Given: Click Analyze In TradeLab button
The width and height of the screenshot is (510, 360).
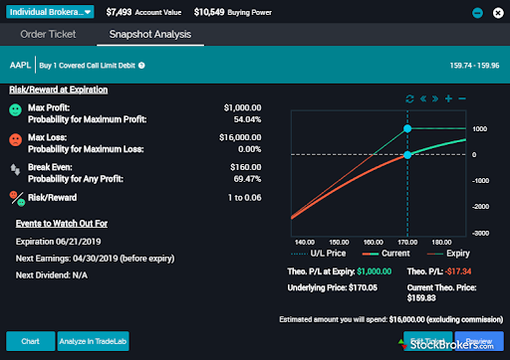Looking at the screenshot, I should (93, 341).
